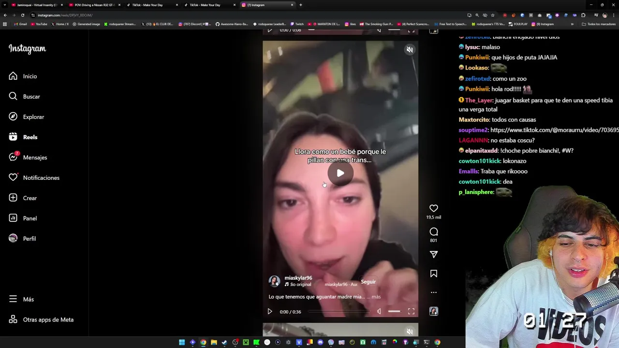Screen dimensions: 619x348
Task: Click Crear to make a post
Action: [23, 198]
